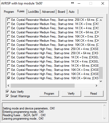Minimize the AVRISP window
Image resolution: width=109 pixels, height=123 pixels.
[x=79, y=3]
